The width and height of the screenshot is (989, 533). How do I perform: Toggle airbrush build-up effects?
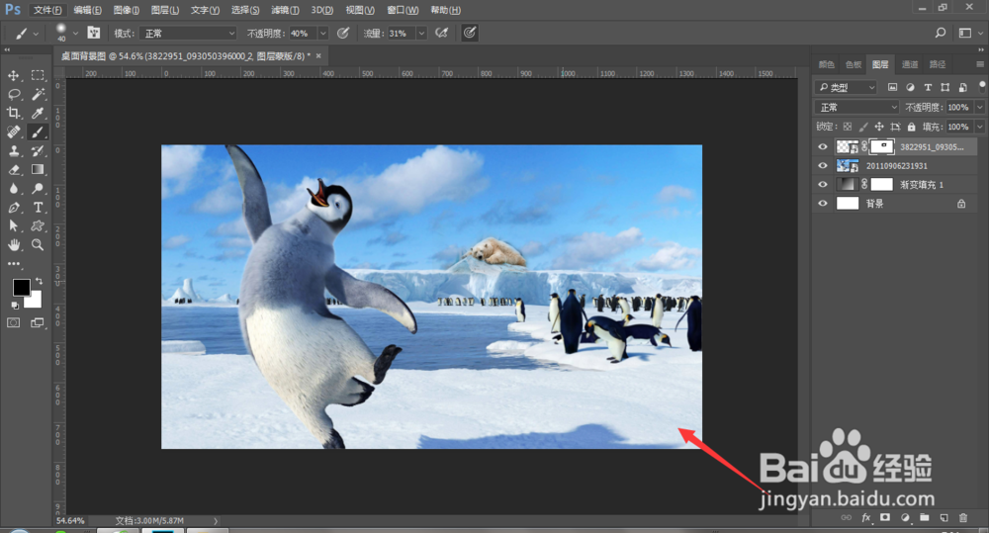[441, 33]
